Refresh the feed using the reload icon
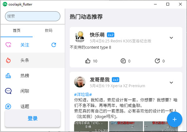This screenshot has width=187, height=132. pyautogui.click(x=54, y=45)
